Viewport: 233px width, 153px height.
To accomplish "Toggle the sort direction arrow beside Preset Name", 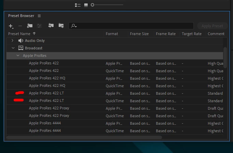I will (34, 33).
